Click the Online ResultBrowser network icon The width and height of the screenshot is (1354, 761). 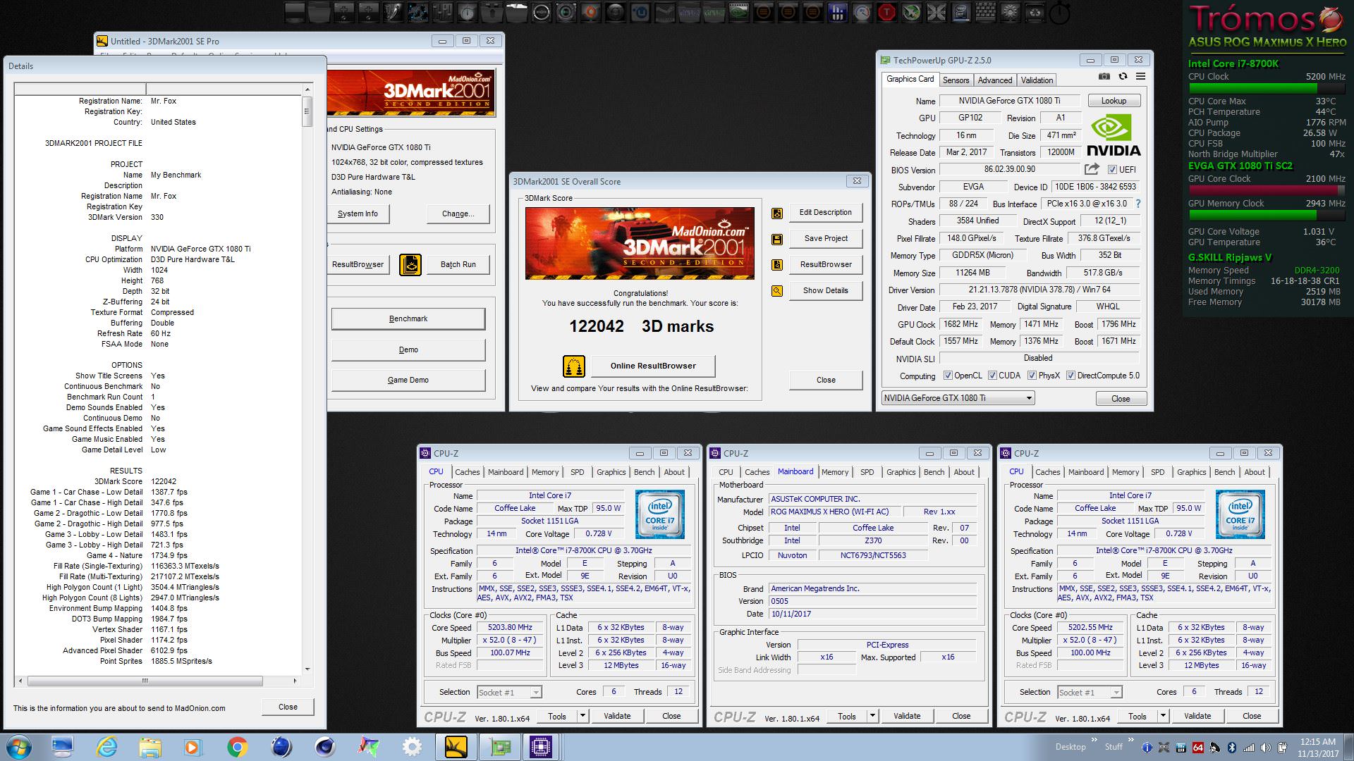(574, 366)
